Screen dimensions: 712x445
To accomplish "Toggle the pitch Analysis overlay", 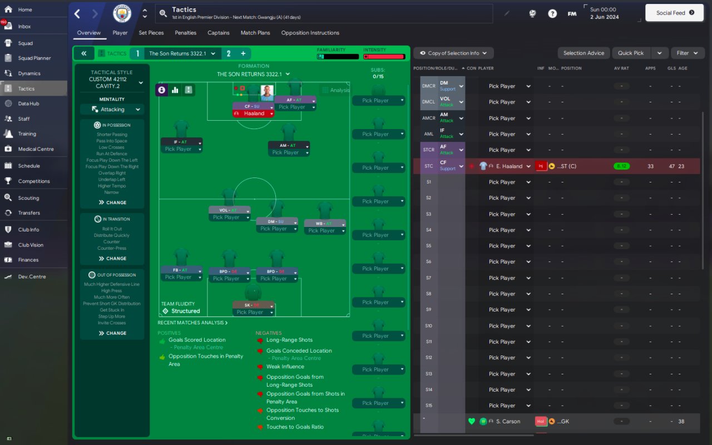I will coord(335,90).
